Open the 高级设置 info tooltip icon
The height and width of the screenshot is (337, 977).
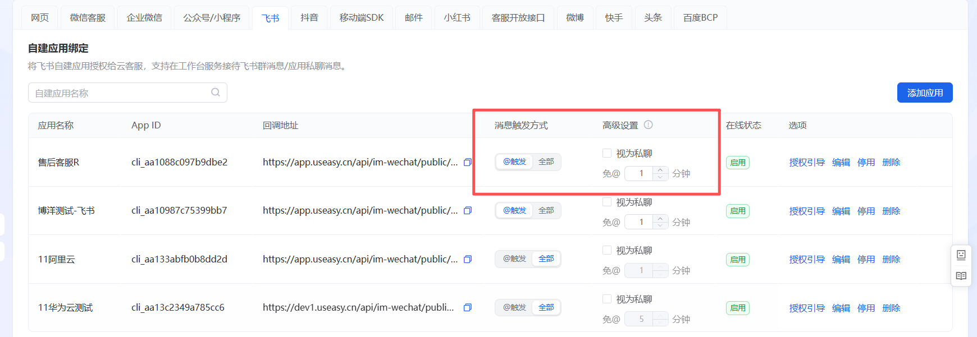648,125
